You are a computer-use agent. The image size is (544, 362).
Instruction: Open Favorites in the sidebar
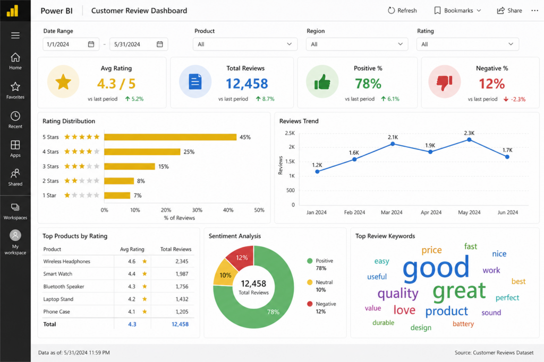15,90
